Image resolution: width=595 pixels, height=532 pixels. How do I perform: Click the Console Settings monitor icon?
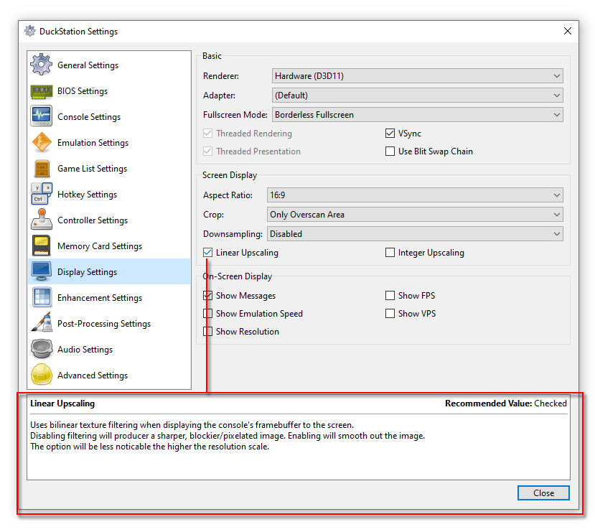[42, 116]
